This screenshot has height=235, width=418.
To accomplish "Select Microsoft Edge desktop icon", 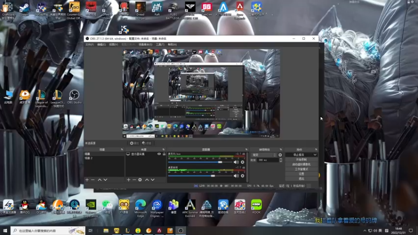I will pos(141,208).
